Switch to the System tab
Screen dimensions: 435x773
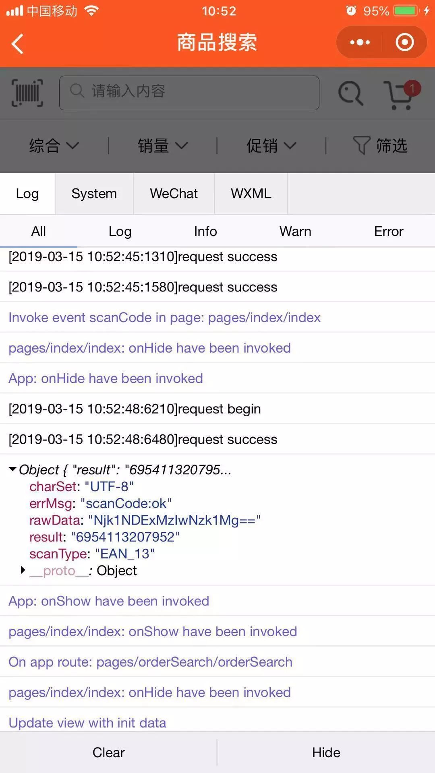coord(94,194)
